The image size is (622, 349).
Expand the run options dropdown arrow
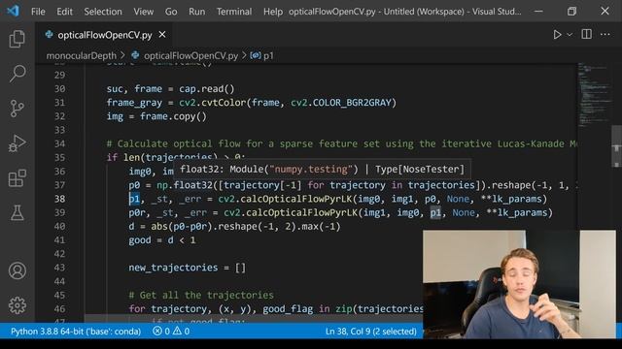[x=570, y=35]
